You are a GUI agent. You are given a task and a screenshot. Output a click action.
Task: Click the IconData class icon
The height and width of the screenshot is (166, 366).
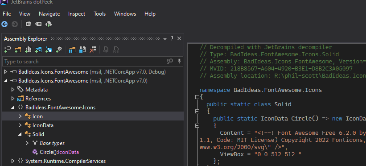[28, 125]
